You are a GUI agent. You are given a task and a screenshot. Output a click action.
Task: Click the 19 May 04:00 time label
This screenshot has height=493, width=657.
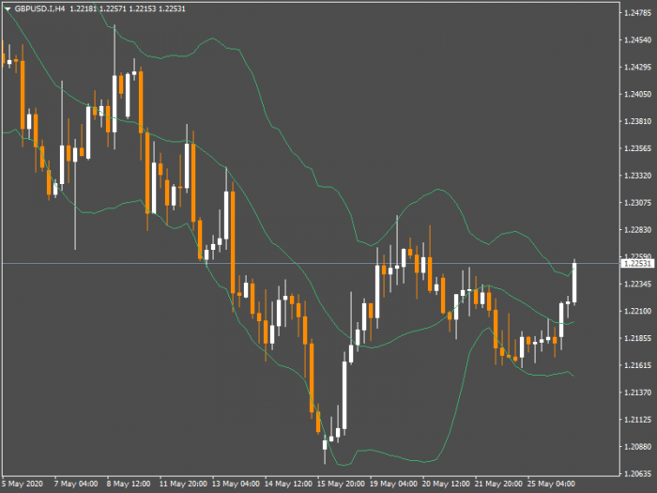click(x=393, y=484)
